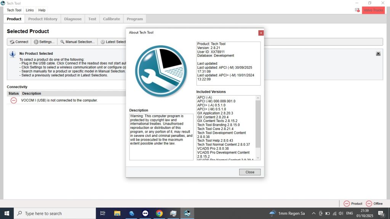Viewport: 390px width, 219px height.
Task: Open Settings from the product toolbar
Action: click(44, 42)
